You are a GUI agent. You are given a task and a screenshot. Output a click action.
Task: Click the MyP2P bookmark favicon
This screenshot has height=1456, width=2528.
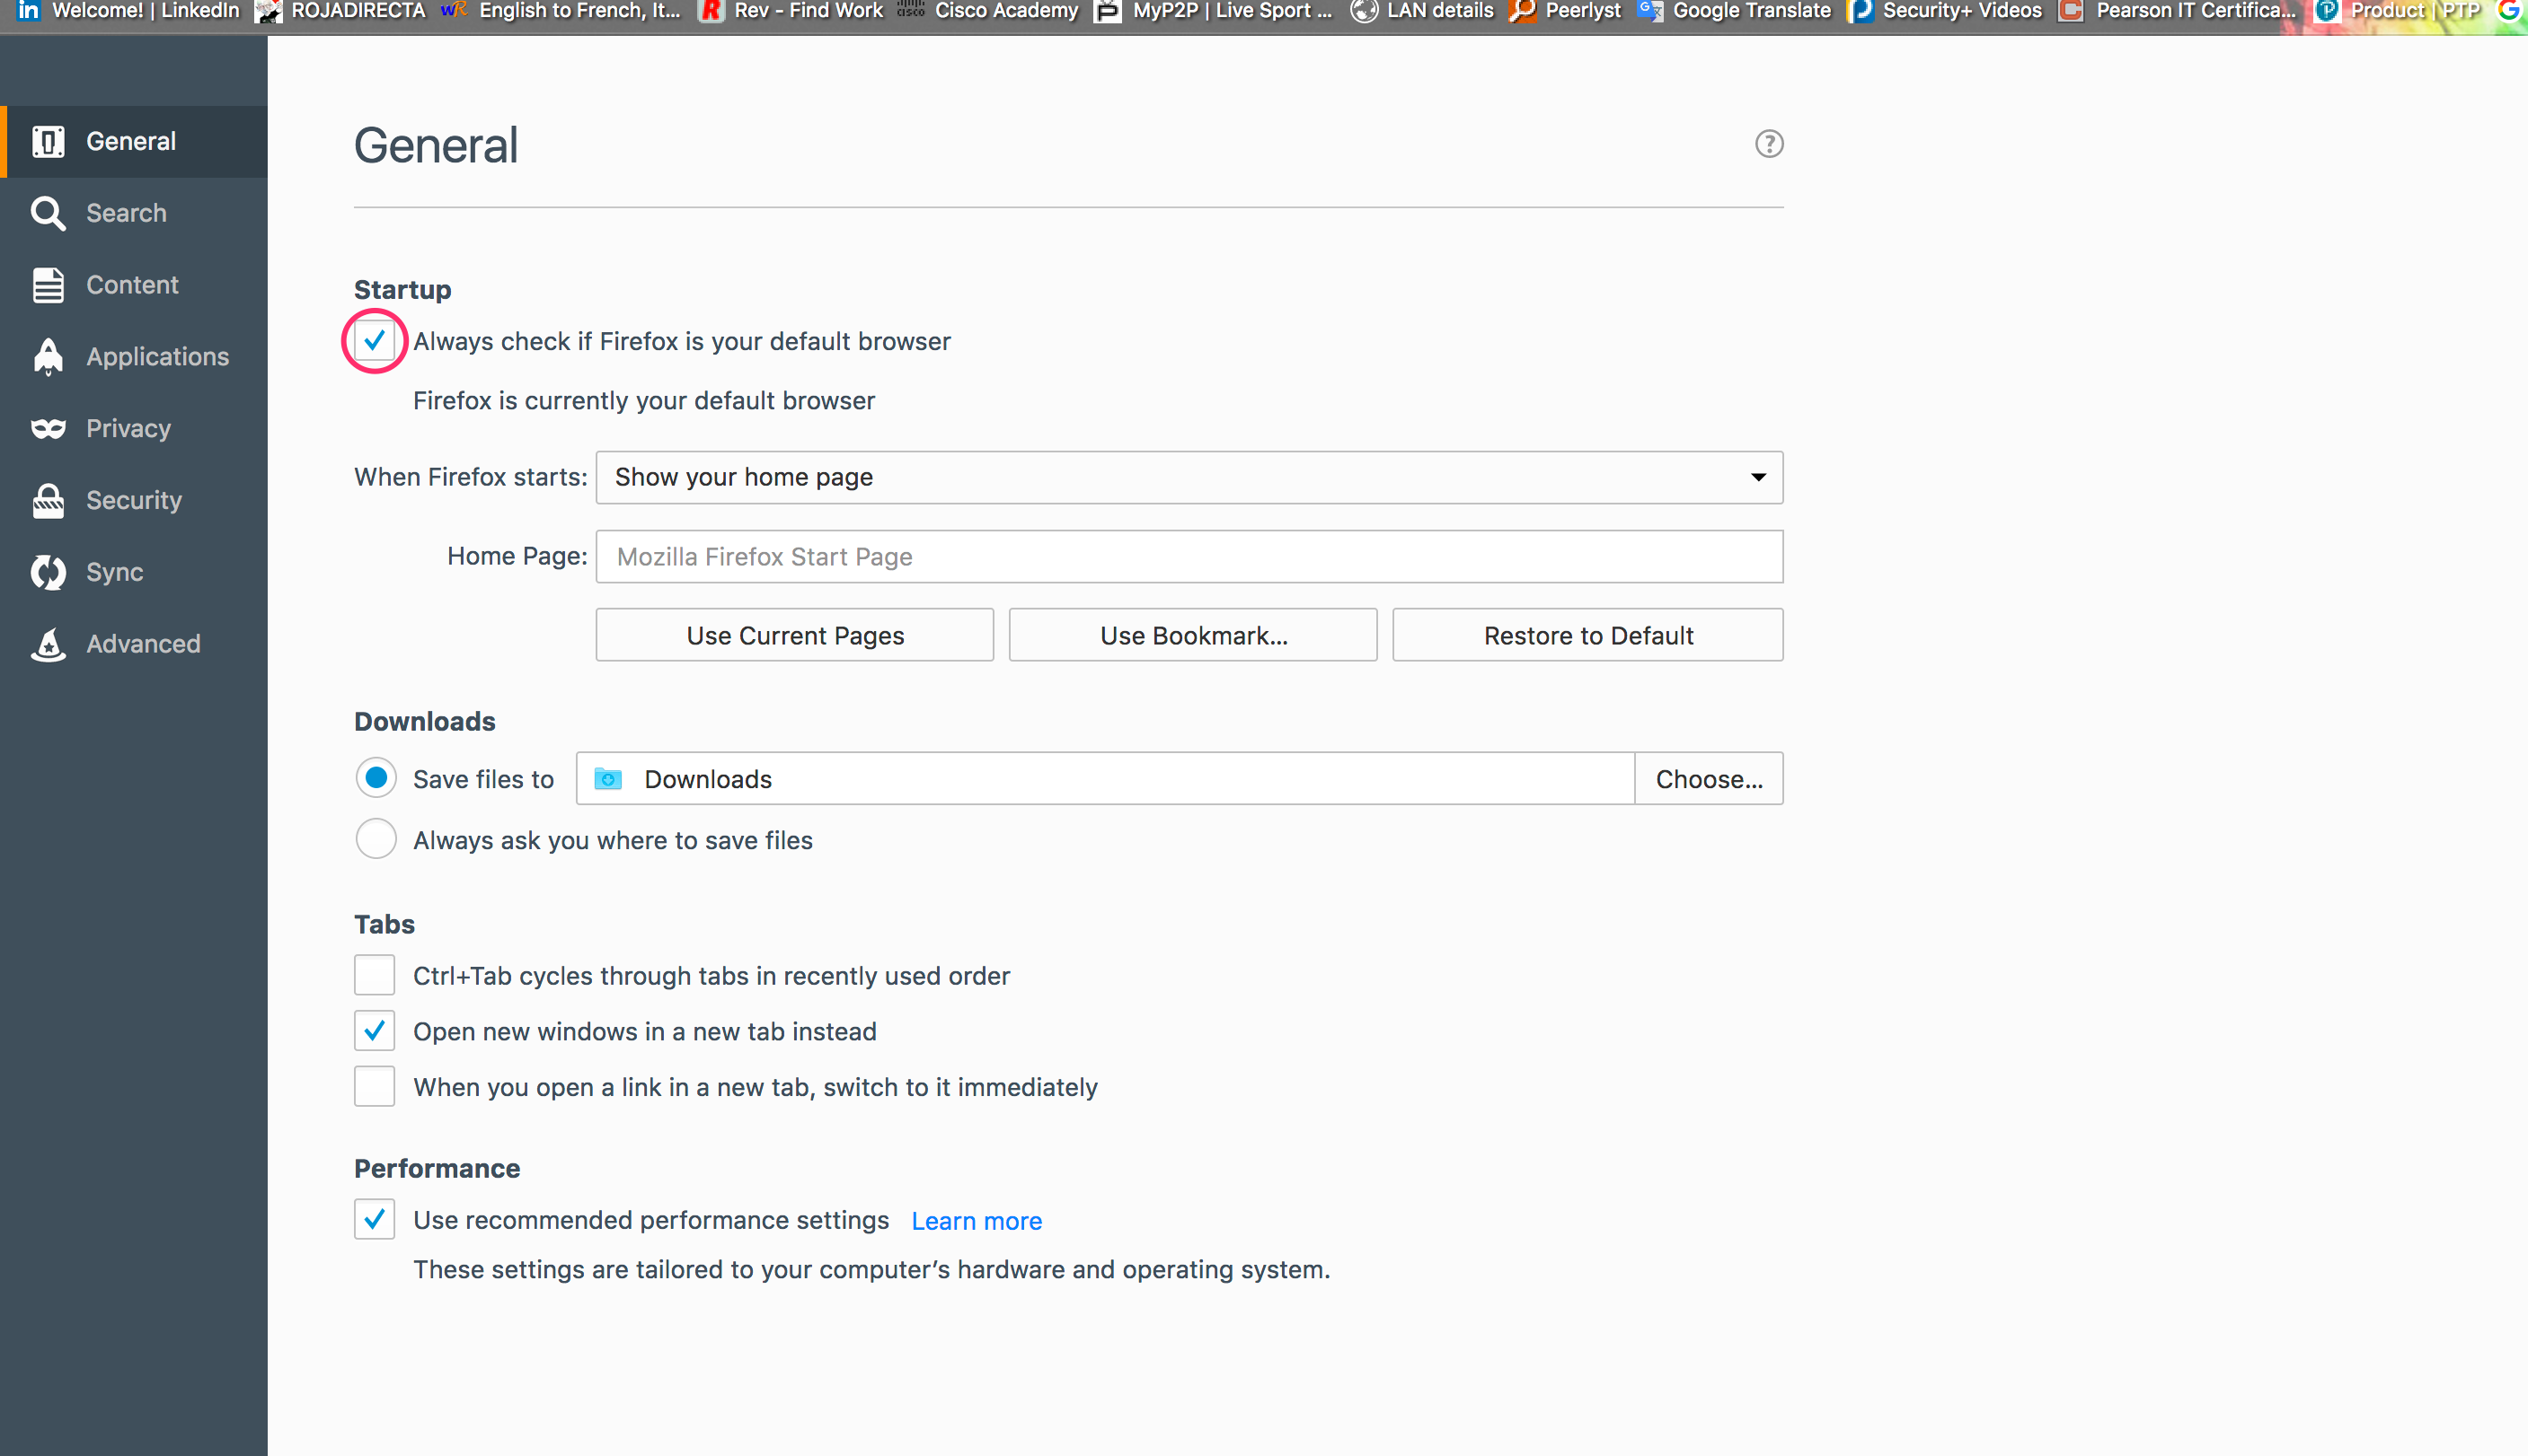pos(1107,11)
